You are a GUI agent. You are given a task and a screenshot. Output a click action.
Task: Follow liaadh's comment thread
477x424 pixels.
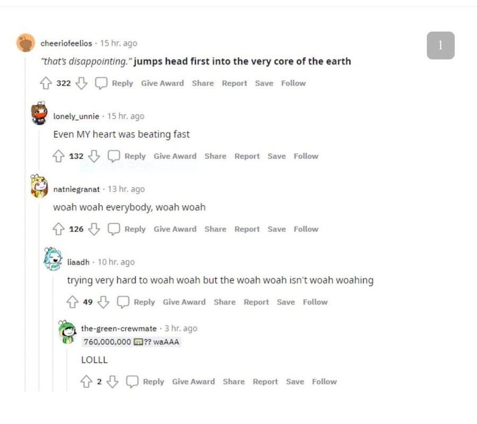click(315, 302)
